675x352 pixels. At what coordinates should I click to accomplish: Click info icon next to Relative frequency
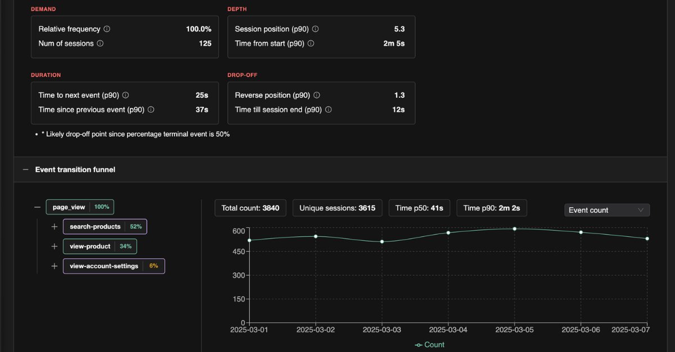[x=107, y=29]
